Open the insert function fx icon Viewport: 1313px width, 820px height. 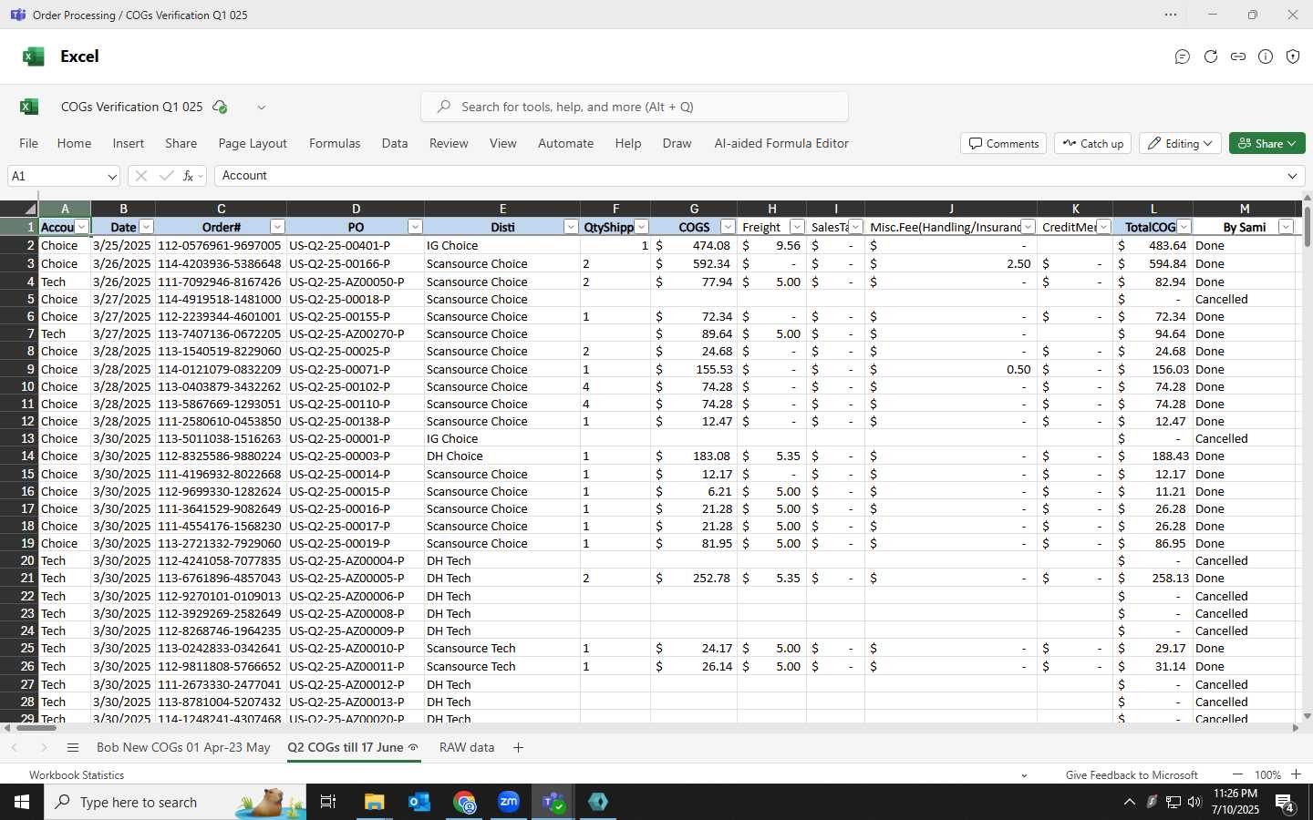pyautogui.click(x=188, y=176)
